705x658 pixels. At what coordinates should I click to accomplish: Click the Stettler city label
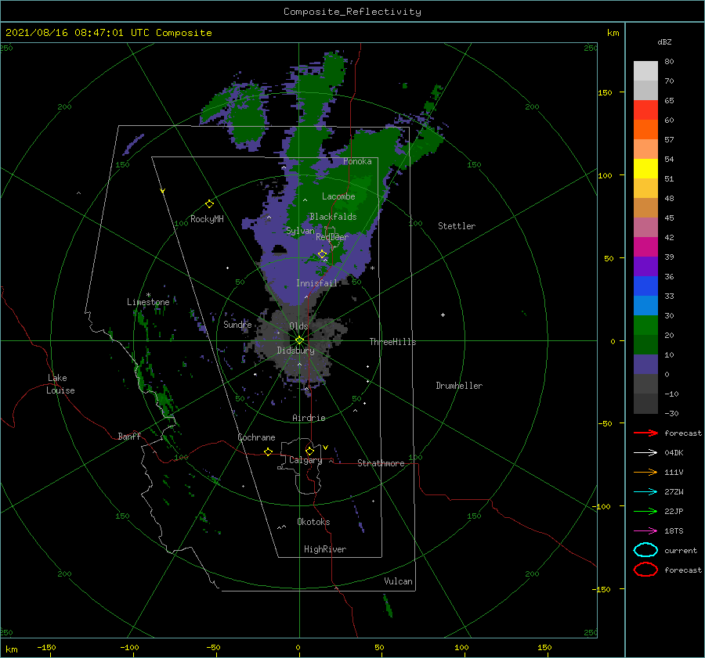click(457, 226)
